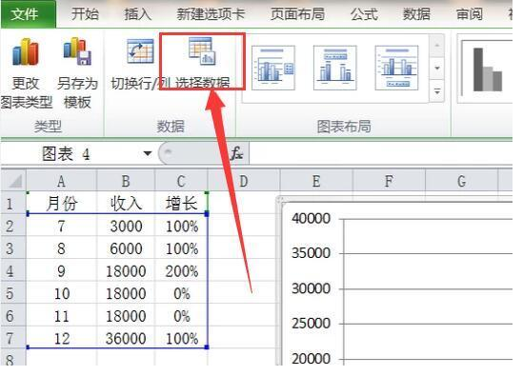Open the 文件 (File) tab
This screenshot has height=376, width=523.
28,14
